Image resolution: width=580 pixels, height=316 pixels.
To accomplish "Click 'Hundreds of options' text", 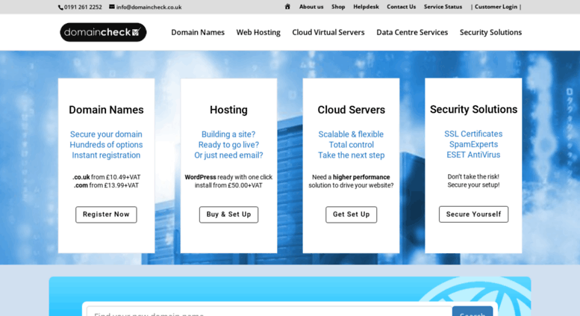I will (x=106, y=145).
